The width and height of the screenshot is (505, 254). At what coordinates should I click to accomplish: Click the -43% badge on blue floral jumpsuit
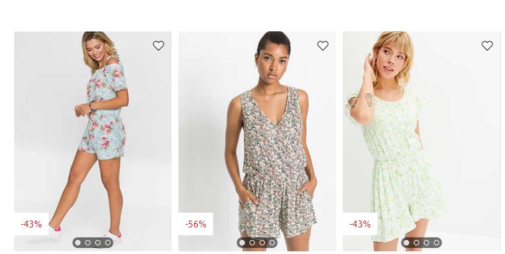[31, 224]
